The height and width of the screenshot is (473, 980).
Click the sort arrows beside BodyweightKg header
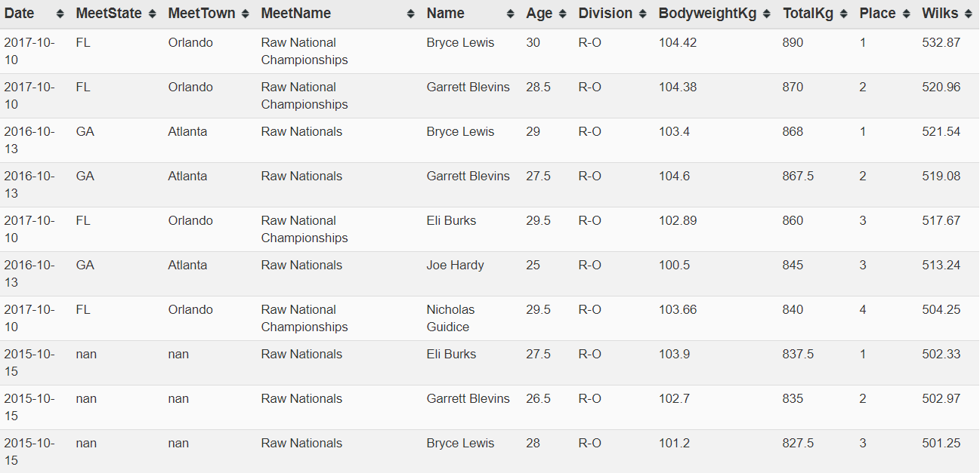(767, 14)
